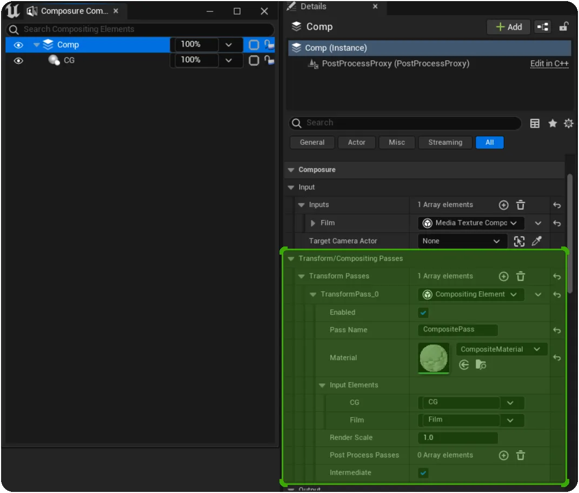This screenshot has width=579, height=493.
Task: Collapse the Input Elements group
Action: point(322,385)
